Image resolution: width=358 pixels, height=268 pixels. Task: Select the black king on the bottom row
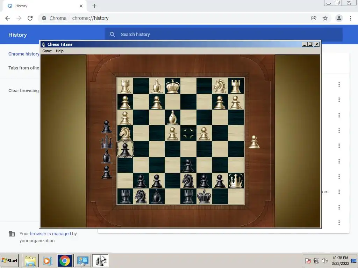tap(204, 196)
